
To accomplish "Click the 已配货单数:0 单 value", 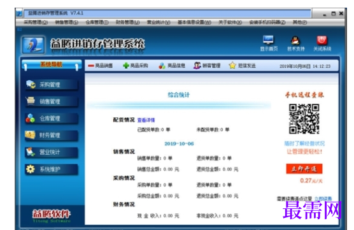I will pos(153,130).
